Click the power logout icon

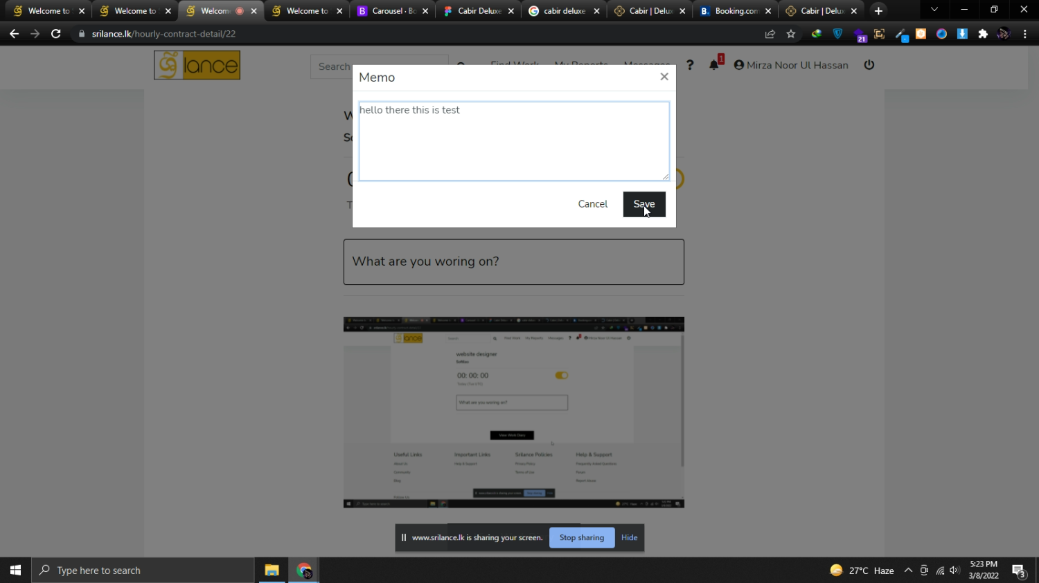(x=869, y=65)
